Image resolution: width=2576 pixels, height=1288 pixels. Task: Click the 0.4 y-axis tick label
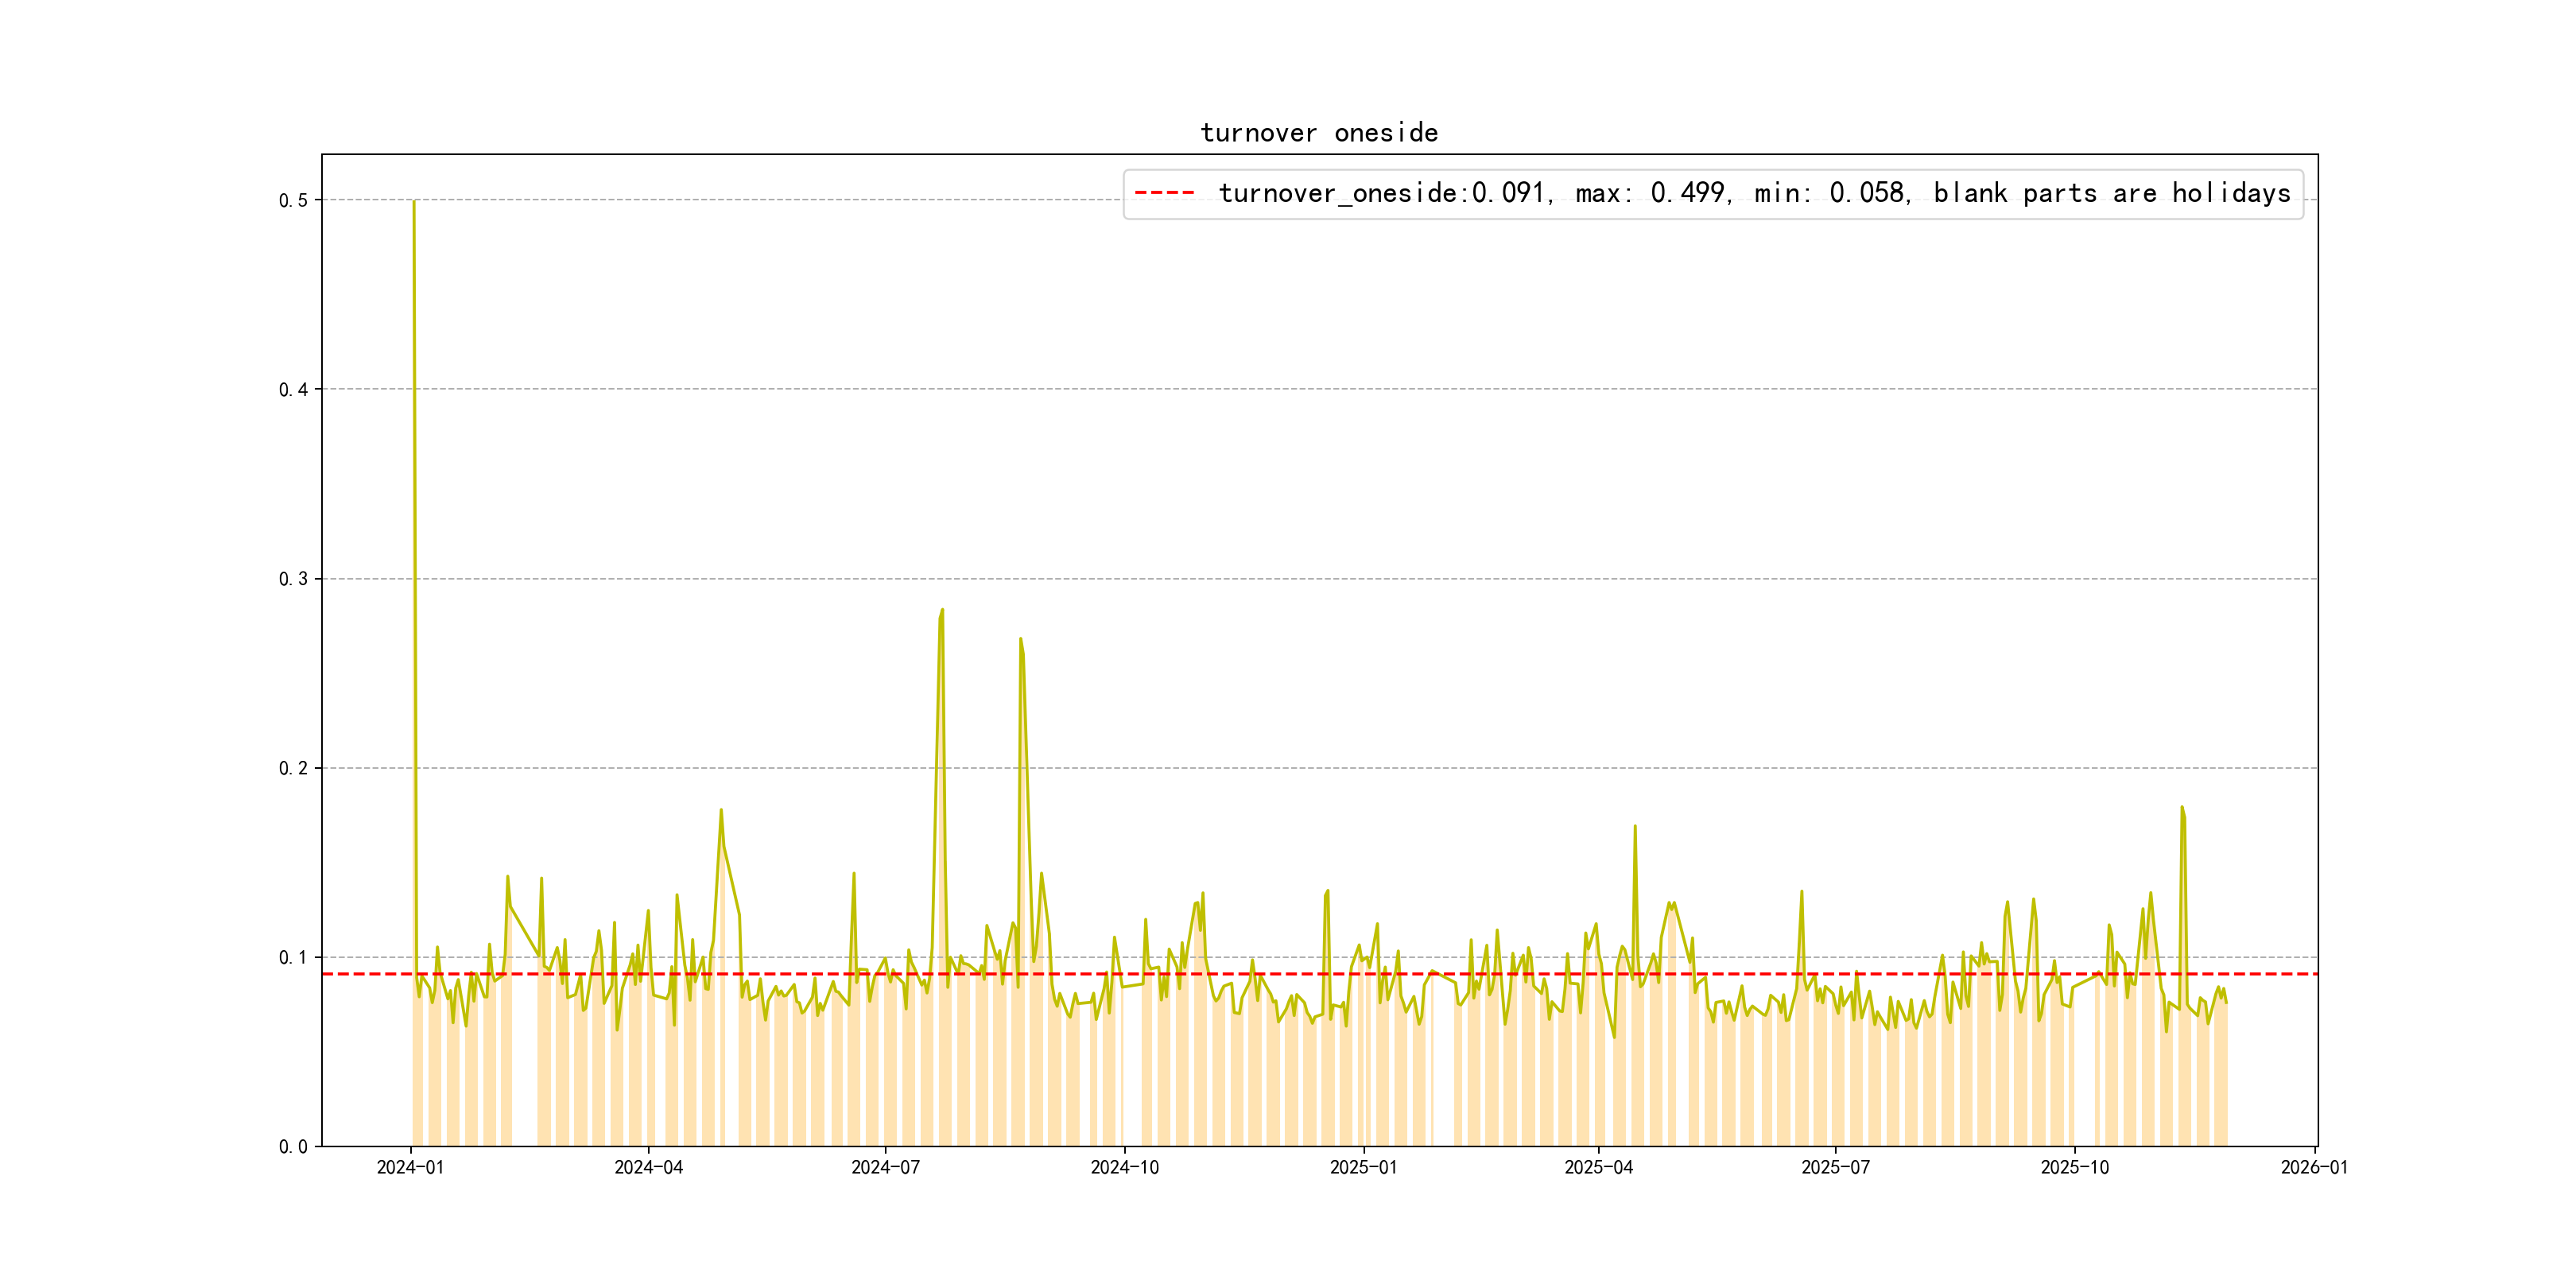(x=293, y=390)
